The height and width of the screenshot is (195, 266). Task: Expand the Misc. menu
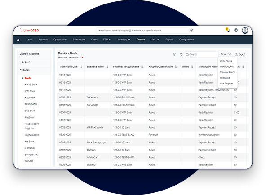coord(155,40)
